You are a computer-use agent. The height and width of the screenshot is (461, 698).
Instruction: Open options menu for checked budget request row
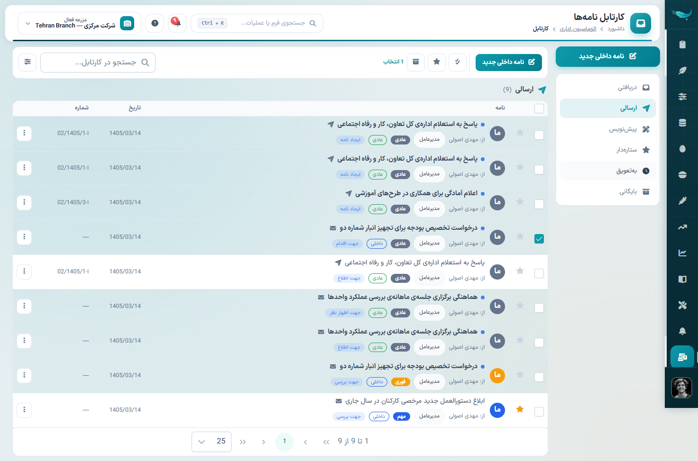[x=24, y=237]
